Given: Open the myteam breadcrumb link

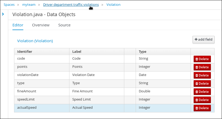Looking at the screenshot, I should pyautogui.click(x=29, y=5).
